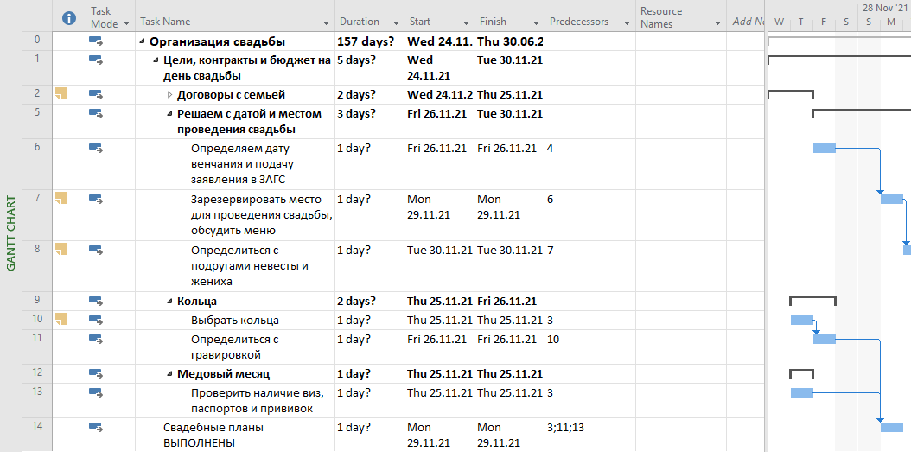The height and width of the screenshot is (452, 911).
Task: Click the Indicators info icon column header
Action: pyautogui.click(x=68, y=19)
